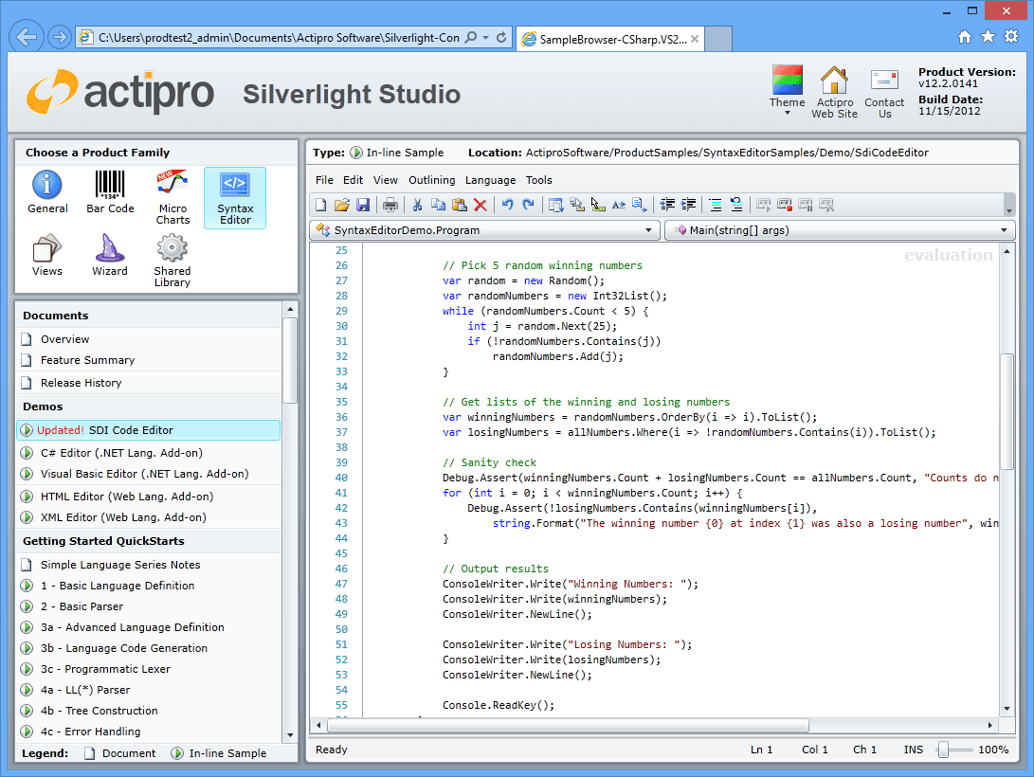Select the Wizard product family
This screenshot has height=777, width=1034.
(x=110, y=255)
